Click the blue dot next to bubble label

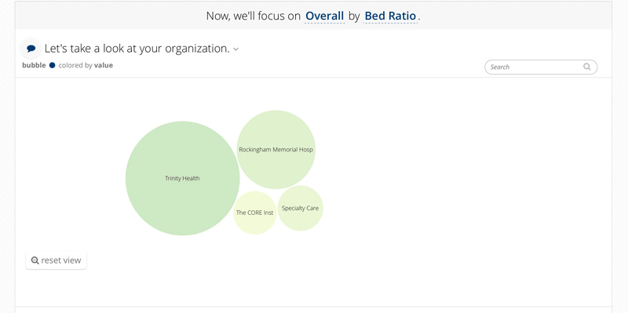[52, 65]
